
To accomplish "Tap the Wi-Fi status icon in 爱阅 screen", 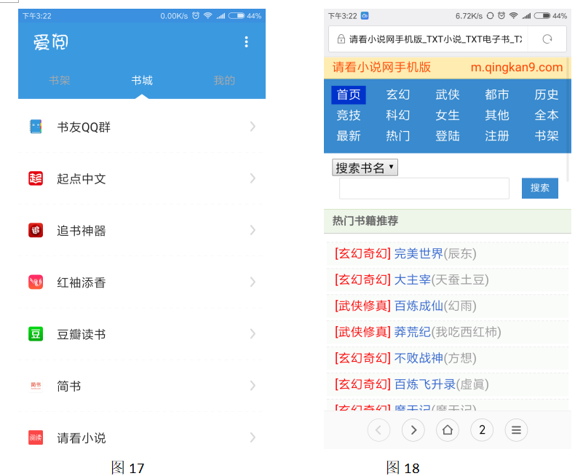I will coord(208,15).
